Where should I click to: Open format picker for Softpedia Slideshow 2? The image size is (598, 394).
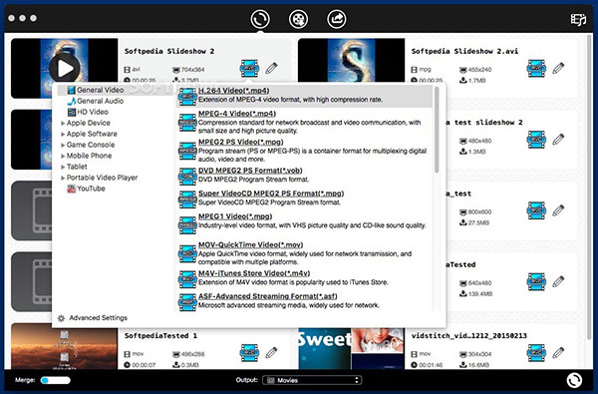tap(249, 69)
